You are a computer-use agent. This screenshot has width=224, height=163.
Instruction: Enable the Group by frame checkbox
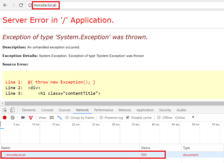click(x=67, y=117)
